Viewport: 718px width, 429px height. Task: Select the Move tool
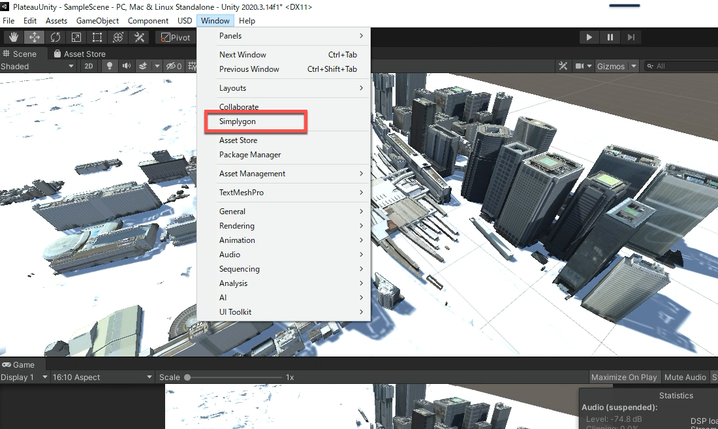pos(34,37)
